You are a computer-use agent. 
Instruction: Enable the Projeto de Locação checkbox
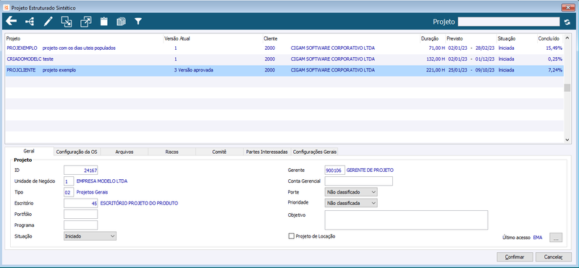291,236
